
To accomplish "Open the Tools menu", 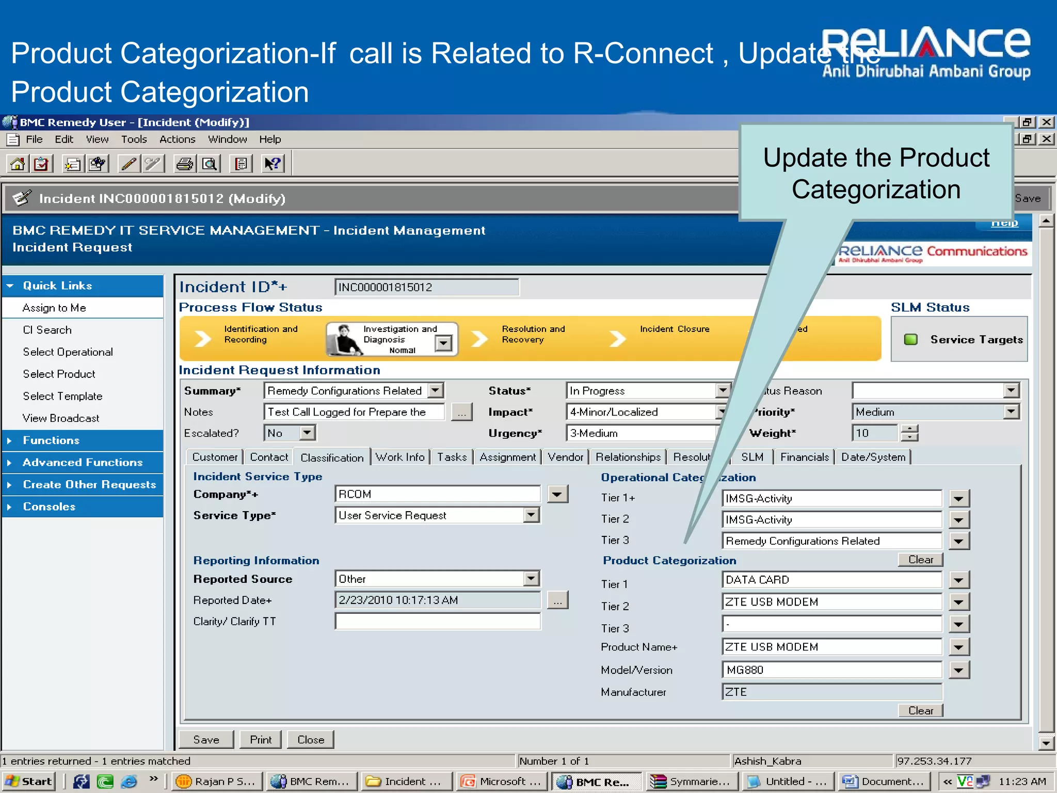I will [x=134, y=139].
